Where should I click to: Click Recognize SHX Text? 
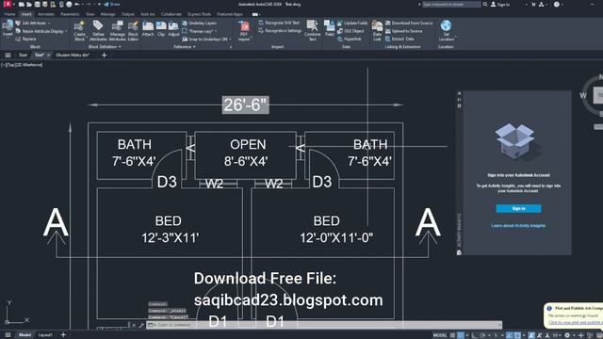pos(279,23)
